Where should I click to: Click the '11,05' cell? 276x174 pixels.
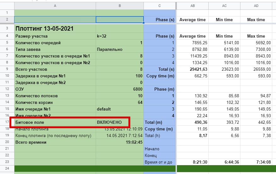tap(193, 129)
